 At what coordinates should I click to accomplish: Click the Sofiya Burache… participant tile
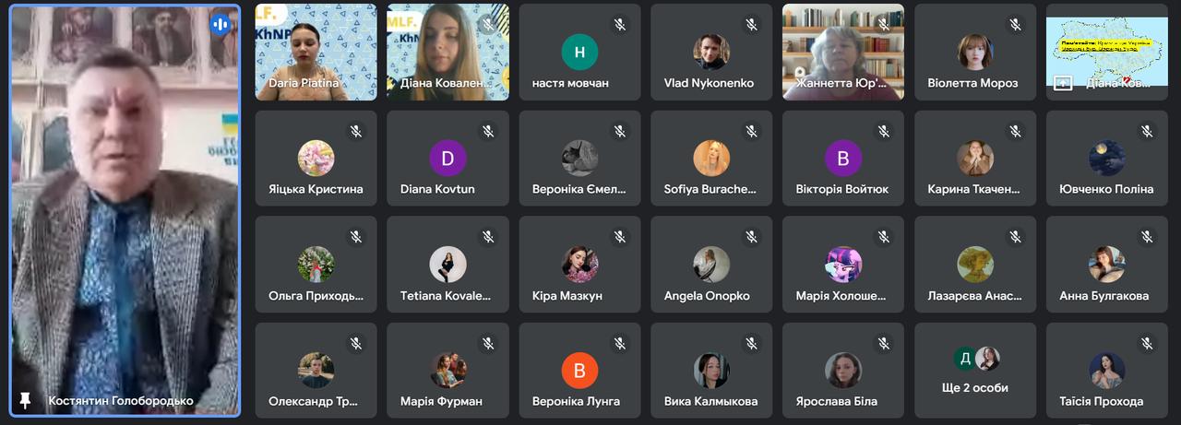(x=711, y=159)
